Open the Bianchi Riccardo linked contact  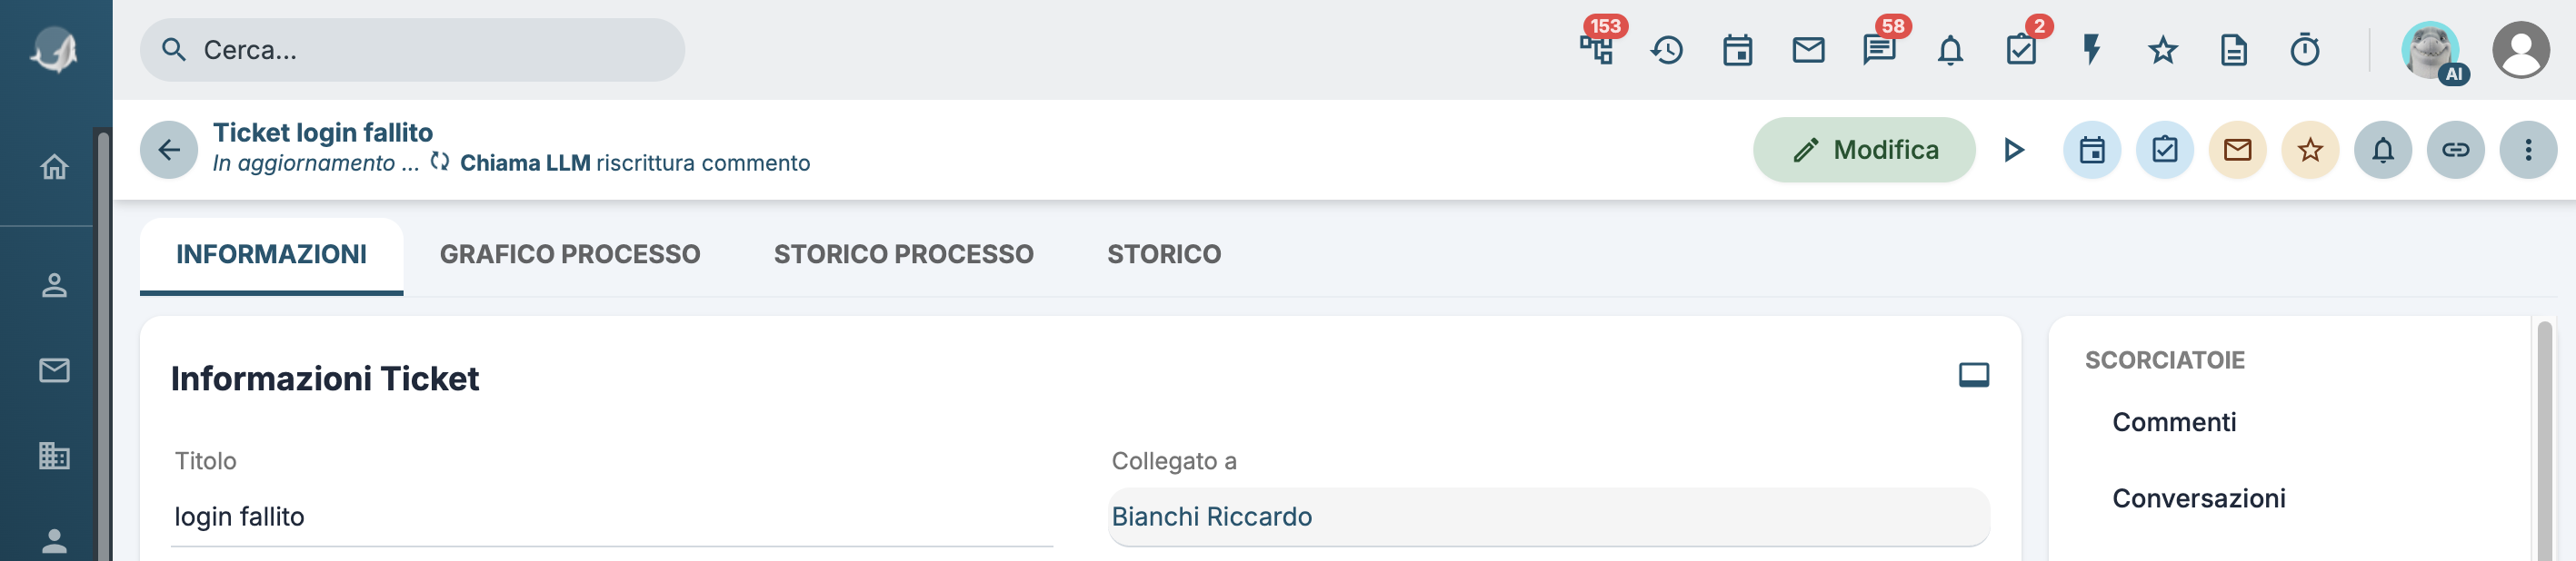click(x=1212, y=517)
